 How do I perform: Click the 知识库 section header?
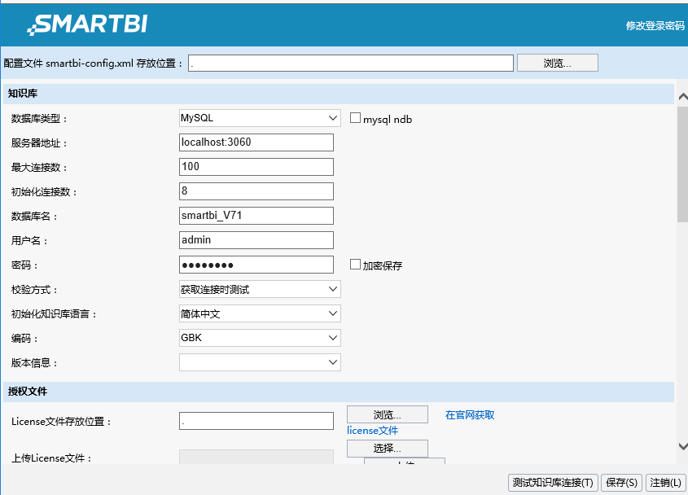[338, 94]
